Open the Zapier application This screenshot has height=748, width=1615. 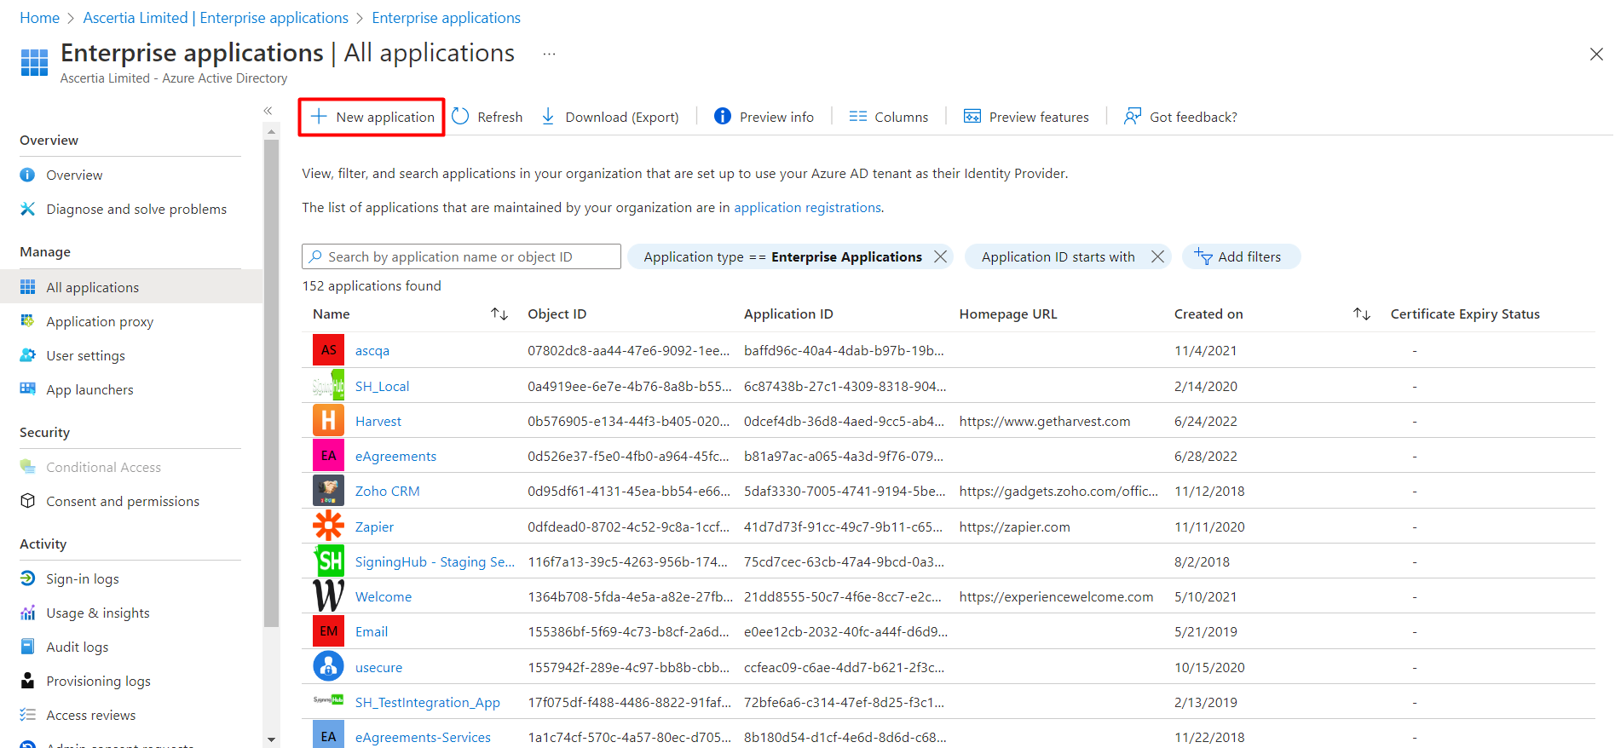click(374, 526)
